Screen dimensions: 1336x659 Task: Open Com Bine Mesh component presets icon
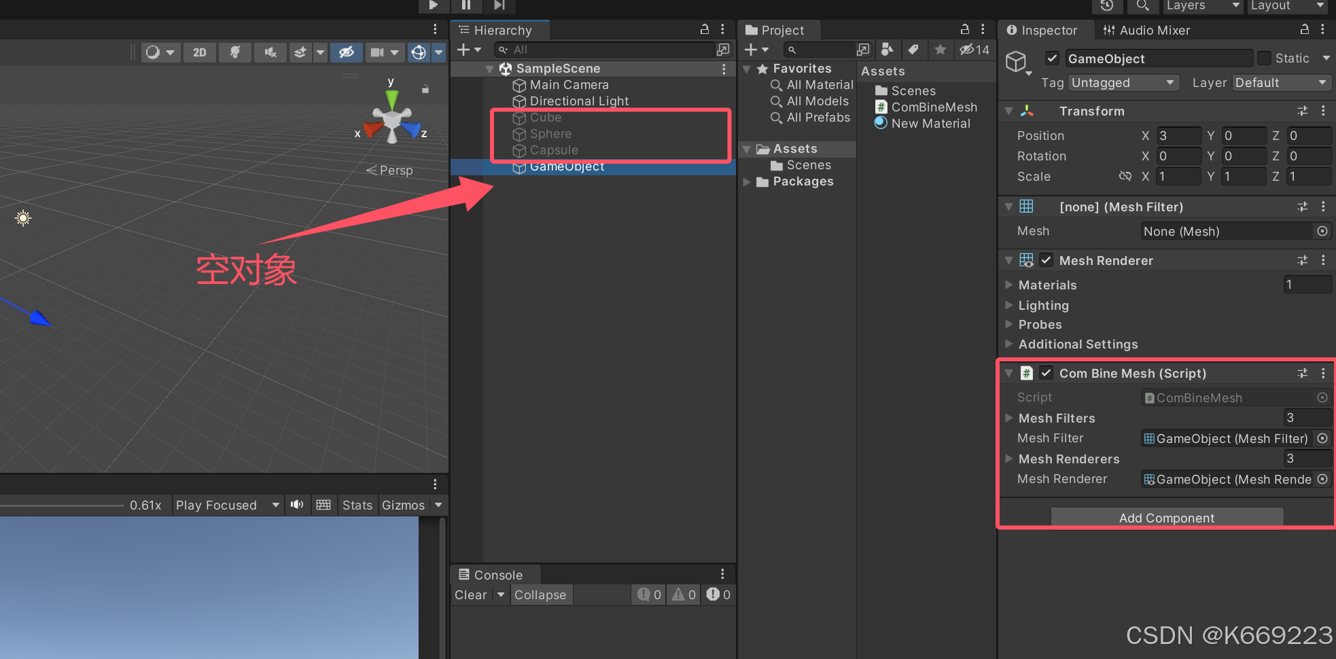(1303, 373)
